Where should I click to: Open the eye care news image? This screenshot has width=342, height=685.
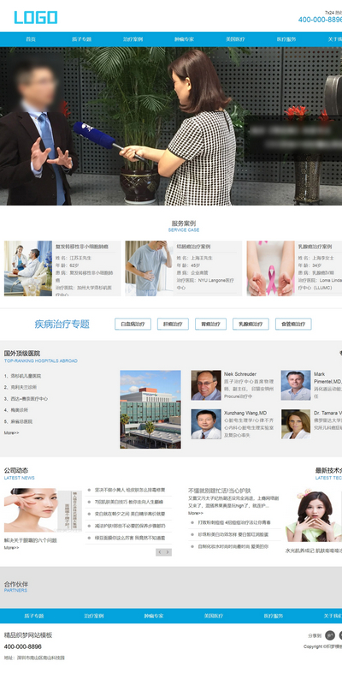tap(43, 510)
